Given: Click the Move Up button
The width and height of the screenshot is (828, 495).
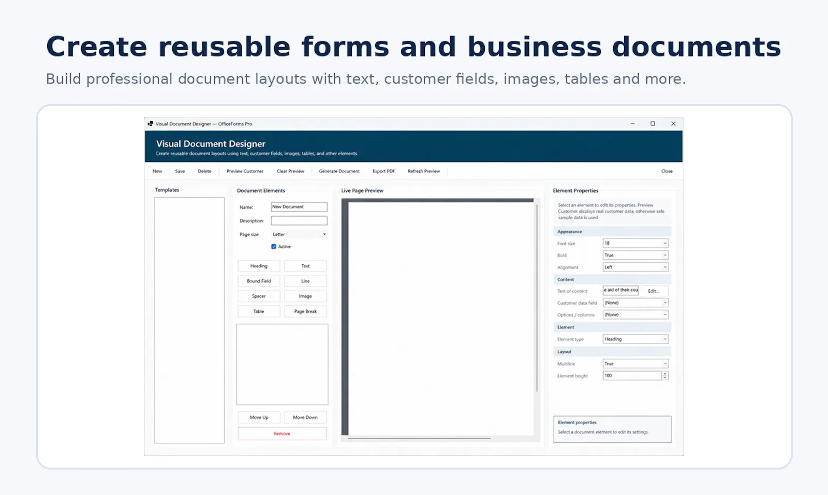Looking at the screenshot, I should 259,417.
